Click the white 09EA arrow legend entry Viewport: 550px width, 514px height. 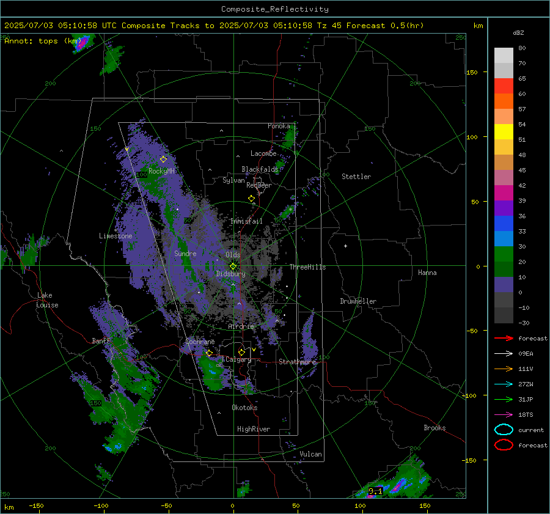coord(504,354)
